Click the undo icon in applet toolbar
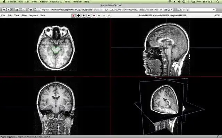The image size is (222, 138). click(104, 15)
